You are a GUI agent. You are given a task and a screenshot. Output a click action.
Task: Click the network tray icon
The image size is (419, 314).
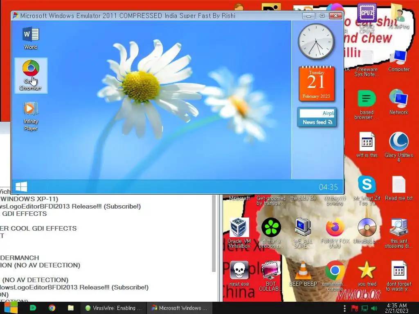click(x=365, y=308)
